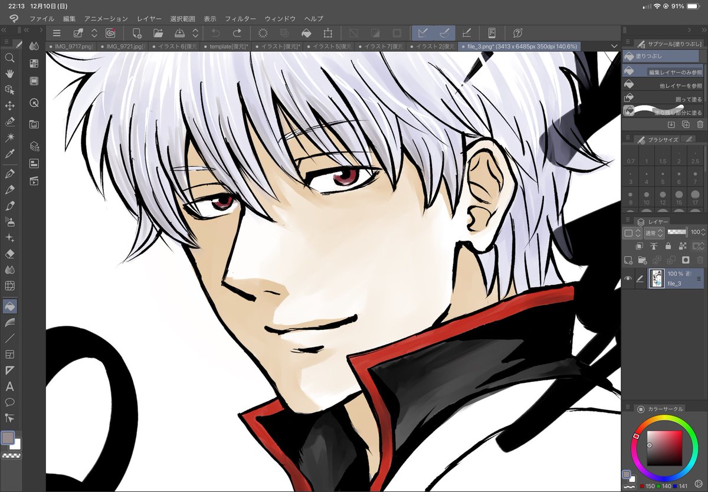This screenshot has height=492, width=708.
Task: Select the Airbrush tool
Action: [9, 222]
